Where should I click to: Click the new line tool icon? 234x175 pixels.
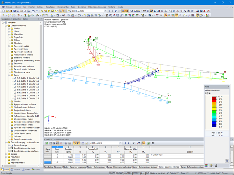coord(9,15)
